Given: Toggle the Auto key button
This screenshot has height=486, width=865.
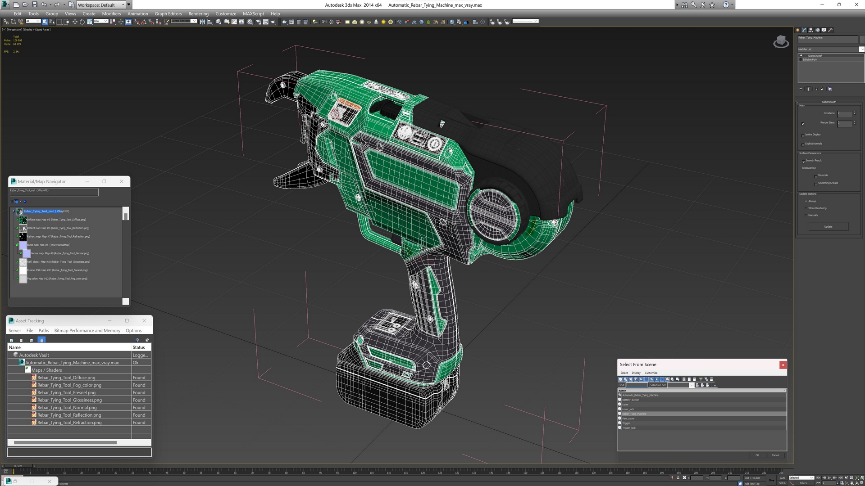Looking at the screenshot, I should click(x=782, y=478).
